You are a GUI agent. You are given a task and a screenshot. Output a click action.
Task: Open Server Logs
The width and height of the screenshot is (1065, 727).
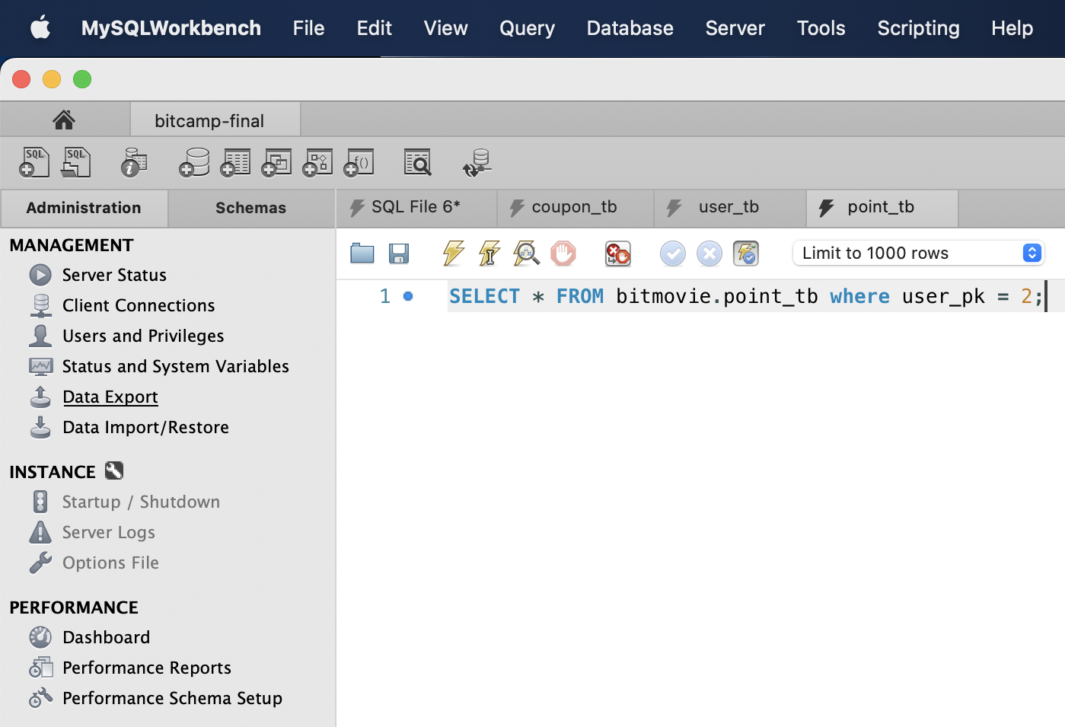[109, 532]
